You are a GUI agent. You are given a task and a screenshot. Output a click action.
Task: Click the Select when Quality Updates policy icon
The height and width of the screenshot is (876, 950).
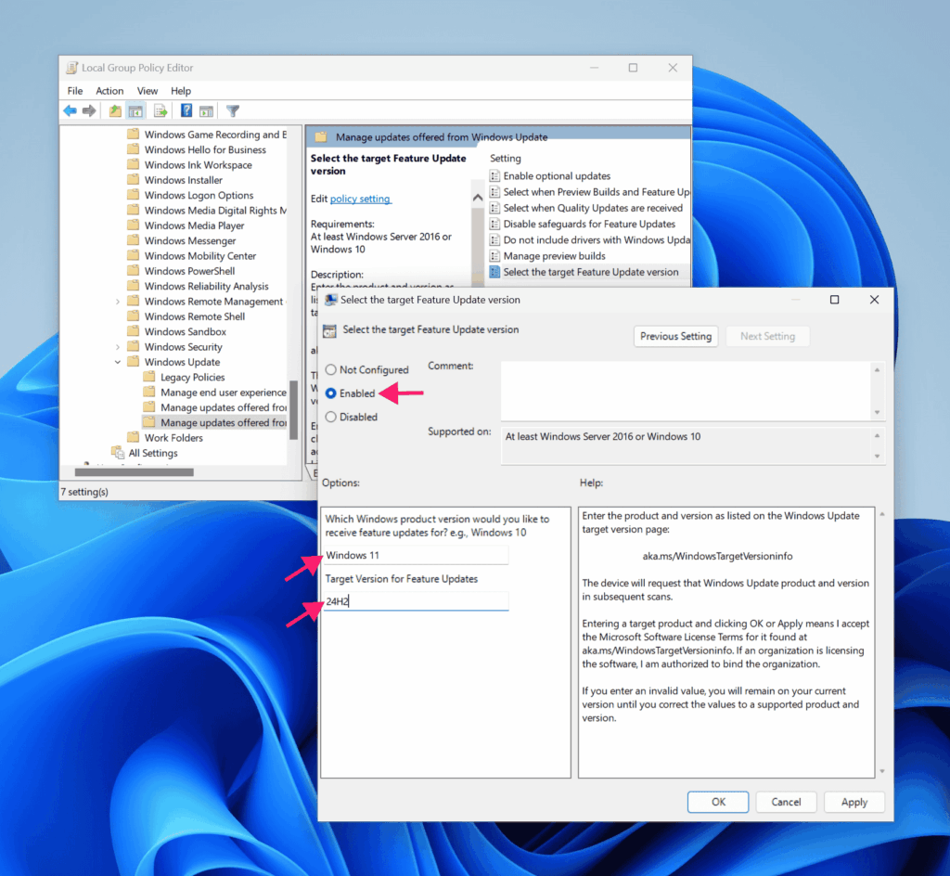click(495, 208)
